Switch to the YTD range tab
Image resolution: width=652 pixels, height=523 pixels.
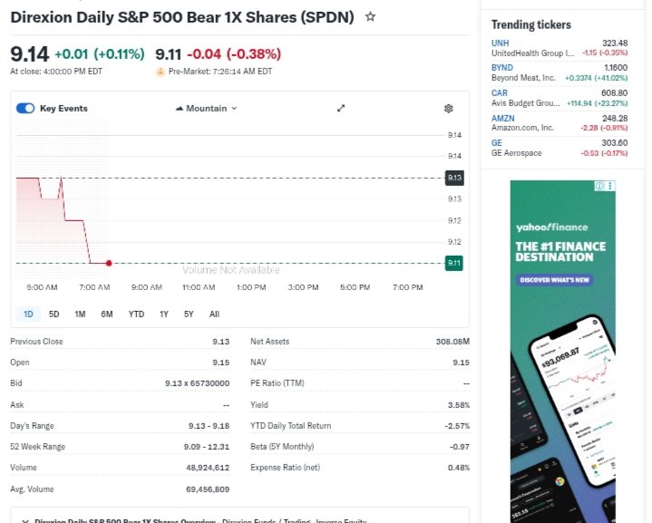136,315
